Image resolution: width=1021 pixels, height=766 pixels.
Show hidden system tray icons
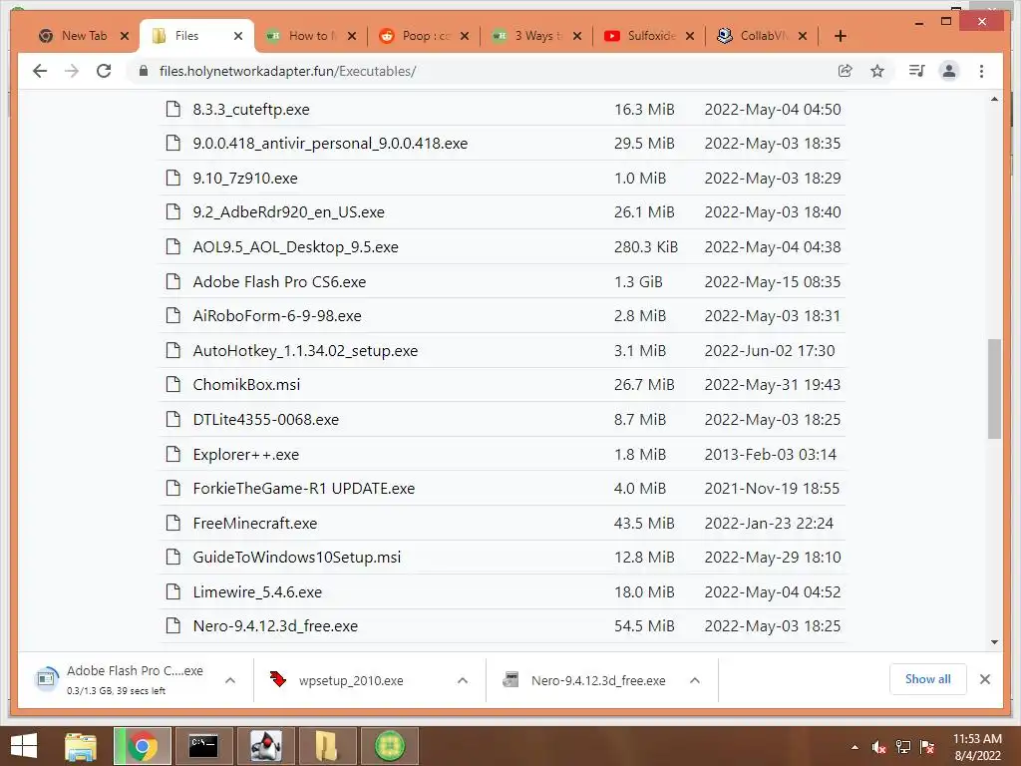[854, 747]
